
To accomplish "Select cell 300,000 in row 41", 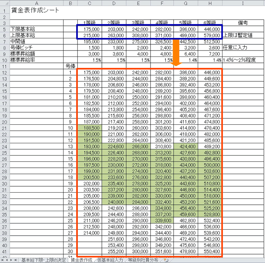I will click(x=138, y=251).
